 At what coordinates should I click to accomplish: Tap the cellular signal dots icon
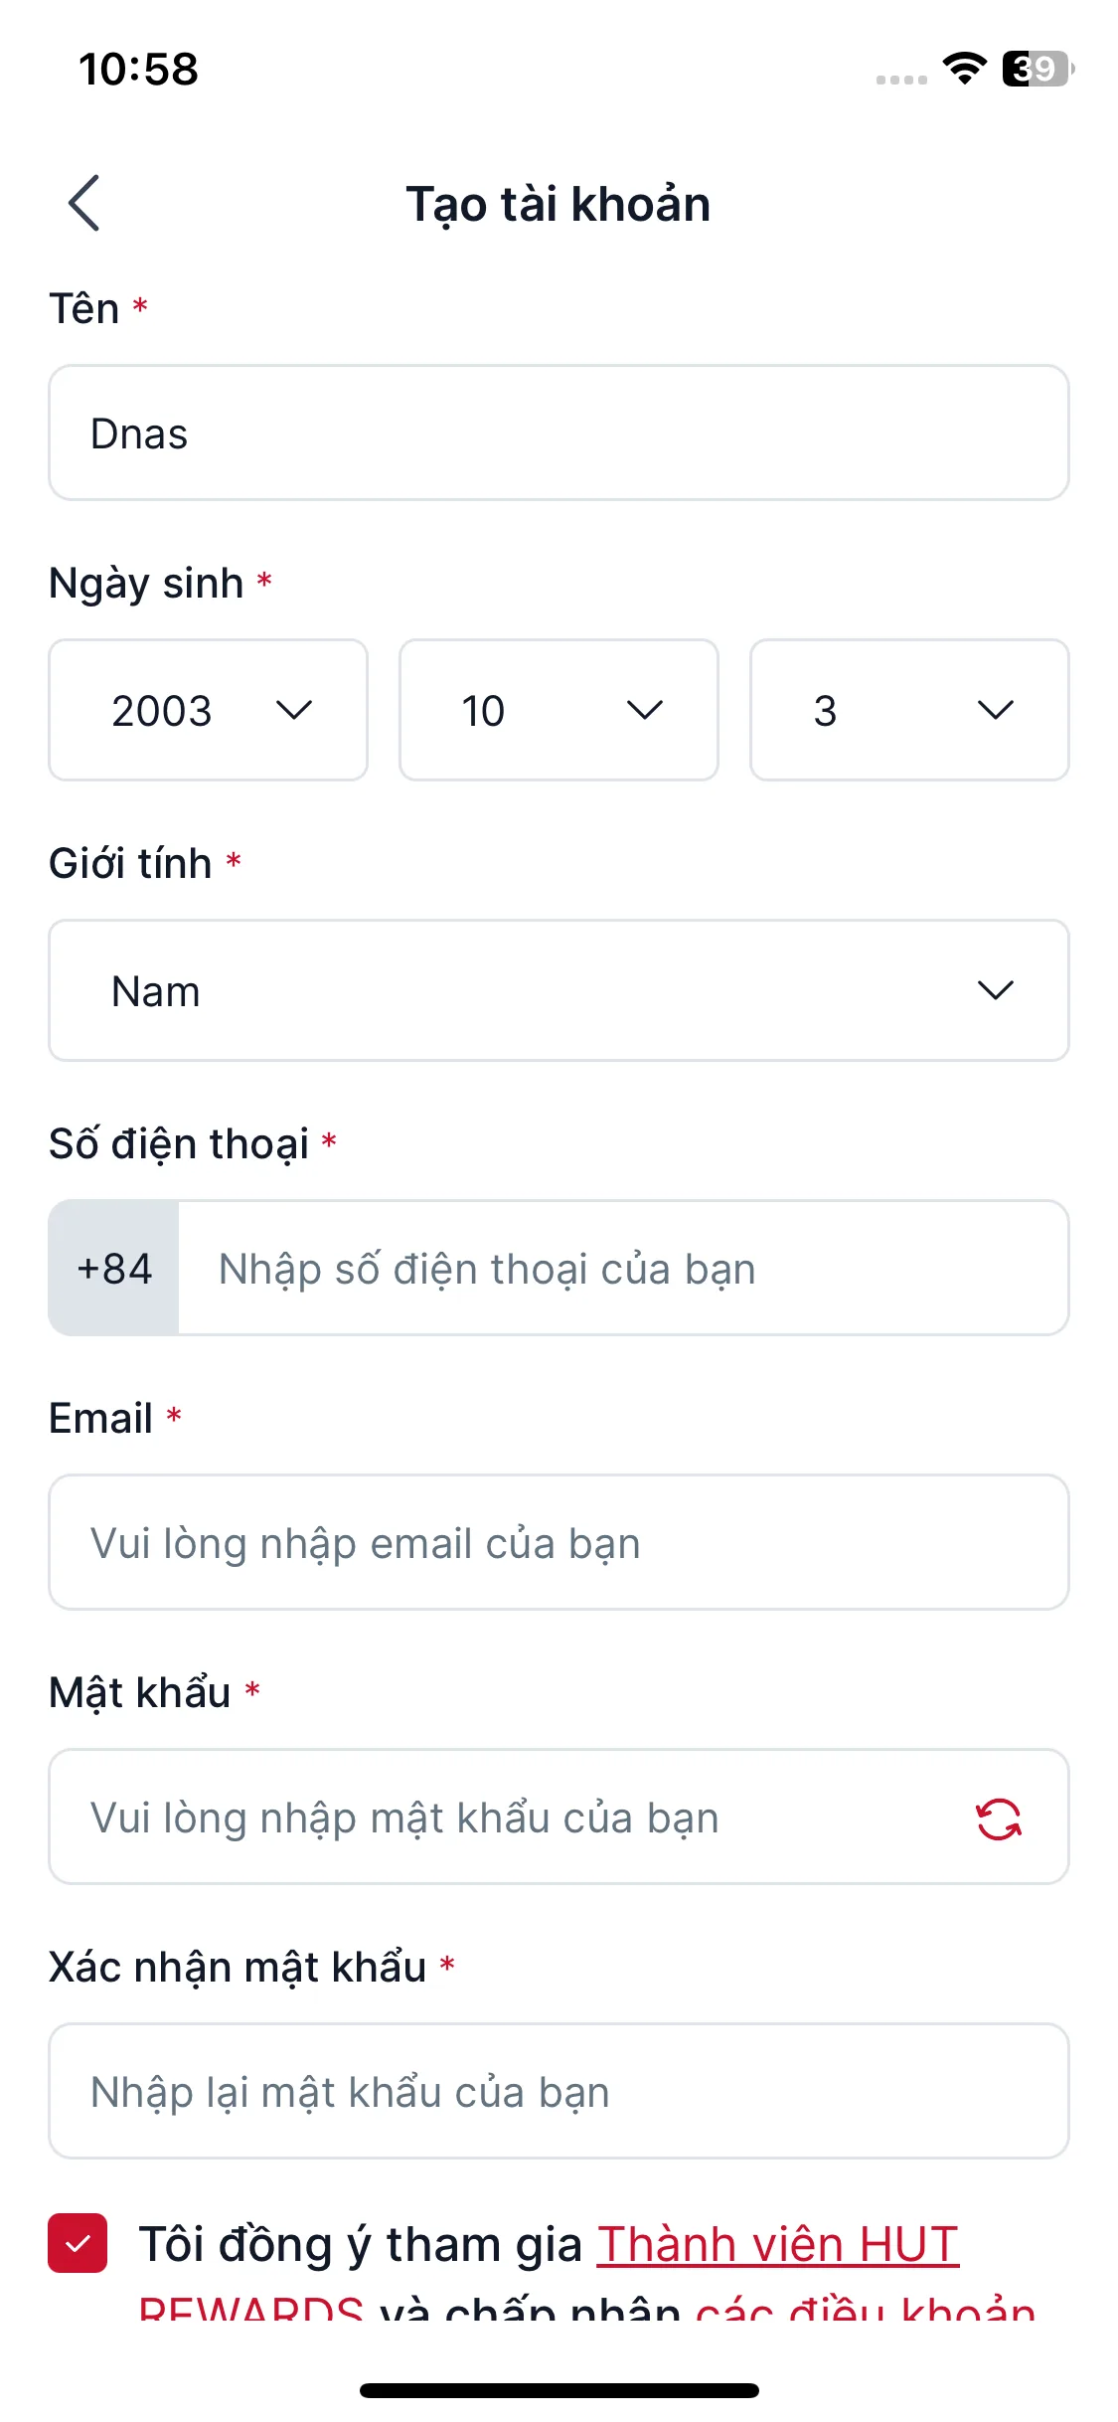coord(901,79)
